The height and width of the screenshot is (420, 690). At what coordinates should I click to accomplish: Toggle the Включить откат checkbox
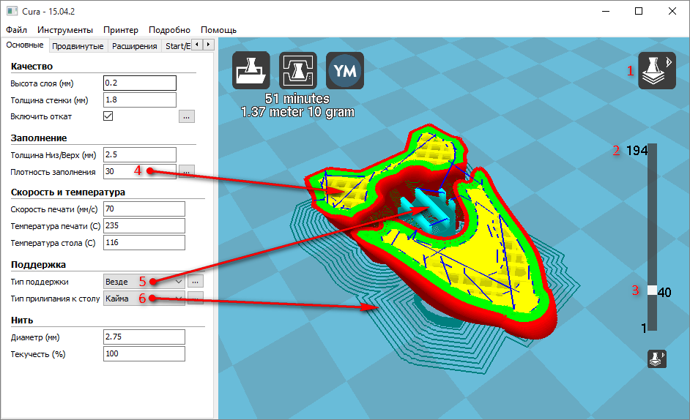click(x=108, y=116)
